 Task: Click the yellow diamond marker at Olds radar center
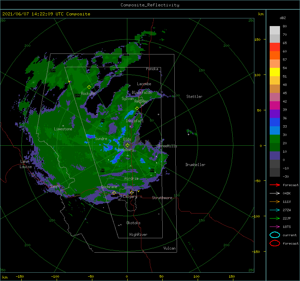[x=127, y=145]
